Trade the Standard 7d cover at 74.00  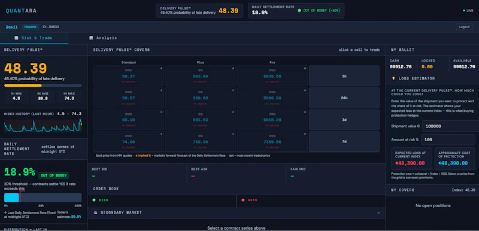point(129,142)
